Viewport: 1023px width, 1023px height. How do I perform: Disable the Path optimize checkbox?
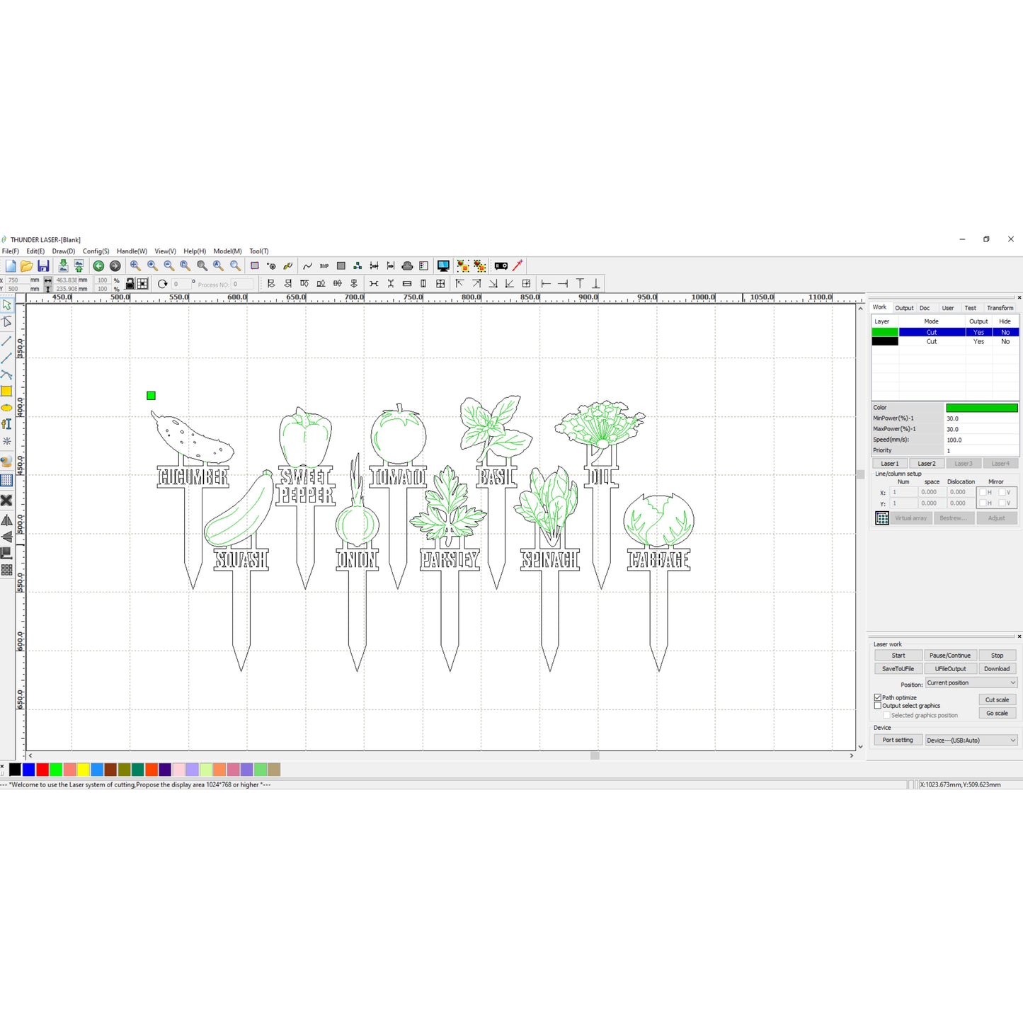(878, 697)
